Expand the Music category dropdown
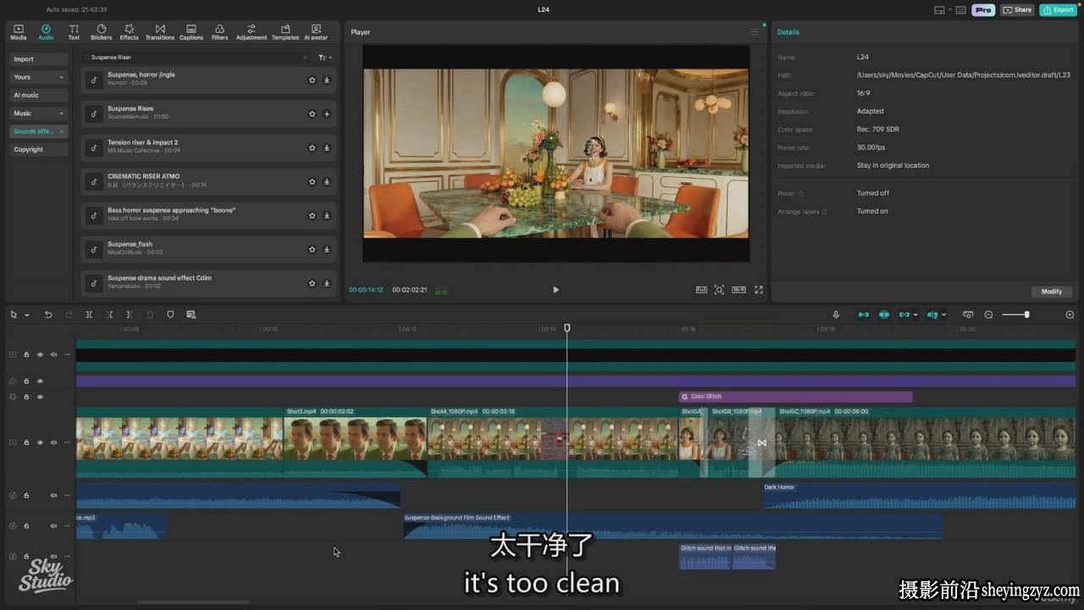1084x610 pixels. tap(39, 114)
